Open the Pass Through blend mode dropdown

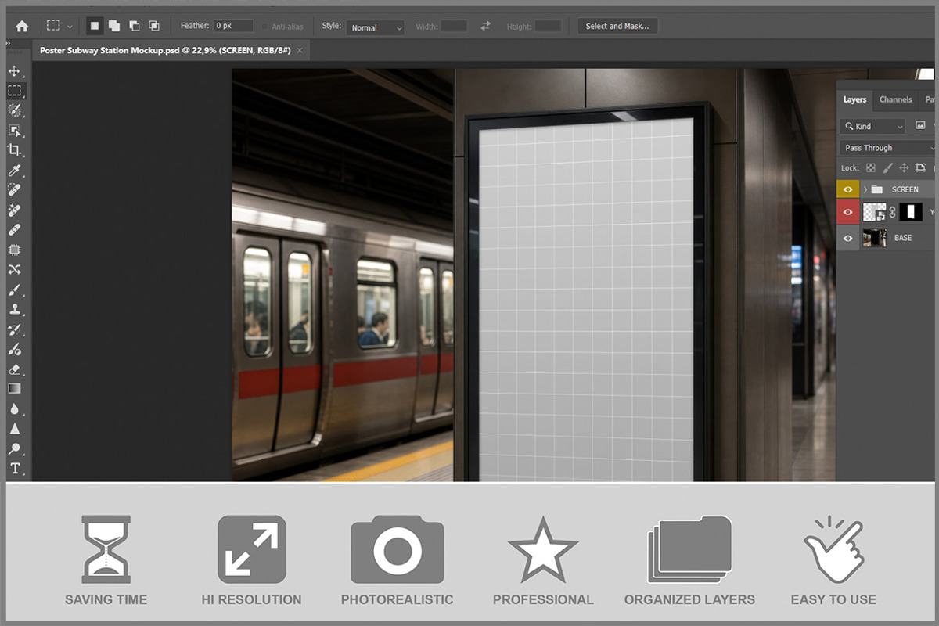click(889, 148)
